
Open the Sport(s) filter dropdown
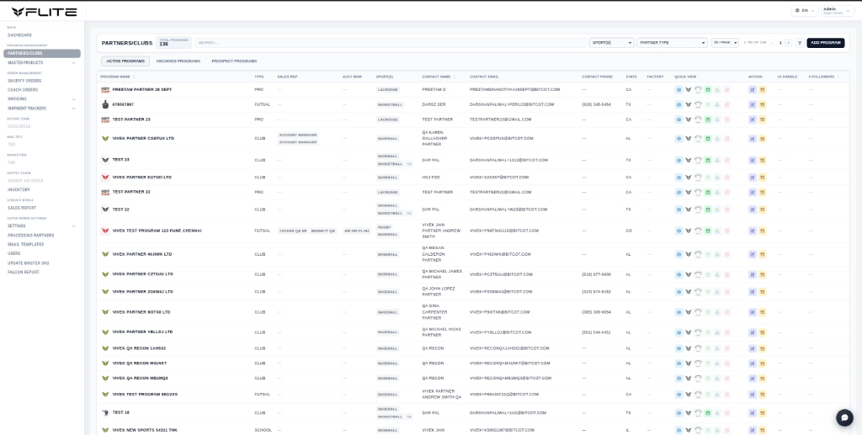(x=611, y=43)
